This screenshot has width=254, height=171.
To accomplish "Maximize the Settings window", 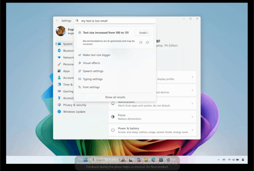I will click(191, 19).
